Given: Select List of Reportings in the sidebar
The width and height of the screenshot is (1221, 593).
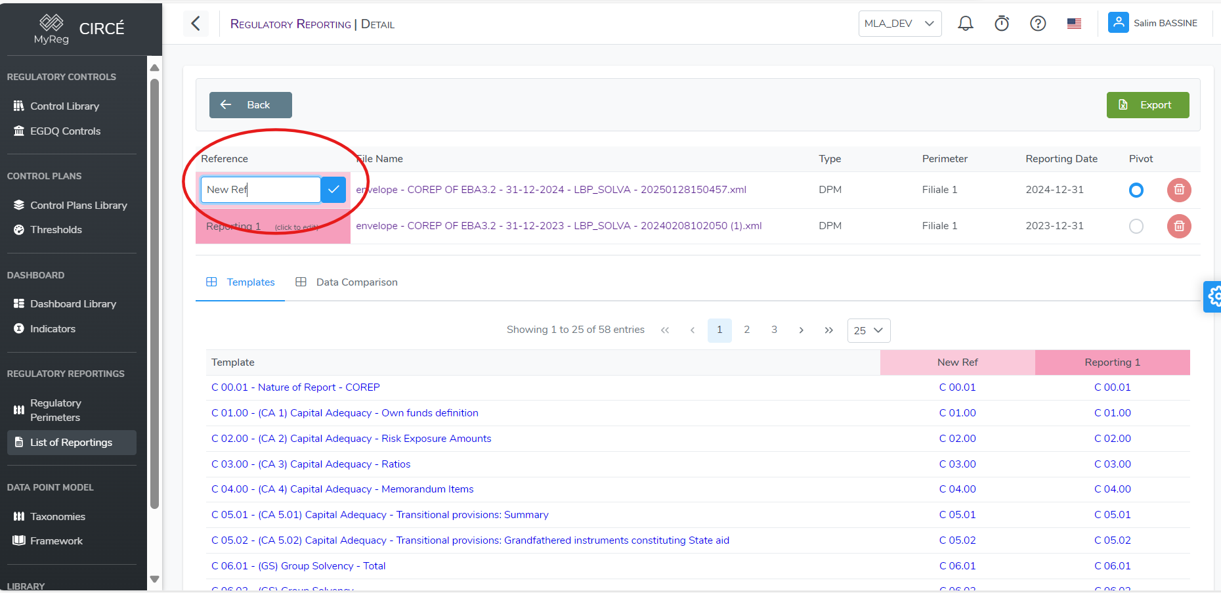Looking at the screenshot, I should coord(71,442).
